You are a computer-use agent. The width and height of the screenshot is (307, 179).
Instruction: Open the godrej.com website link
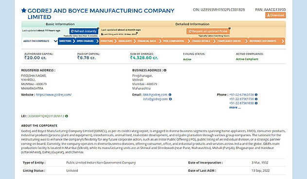click(x=54, y=94)
